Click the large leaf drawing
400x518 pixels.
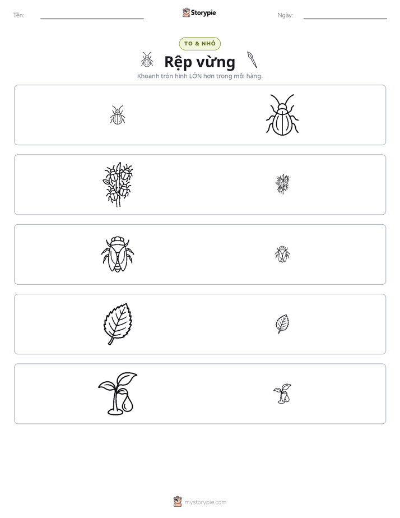pos(118,324)
